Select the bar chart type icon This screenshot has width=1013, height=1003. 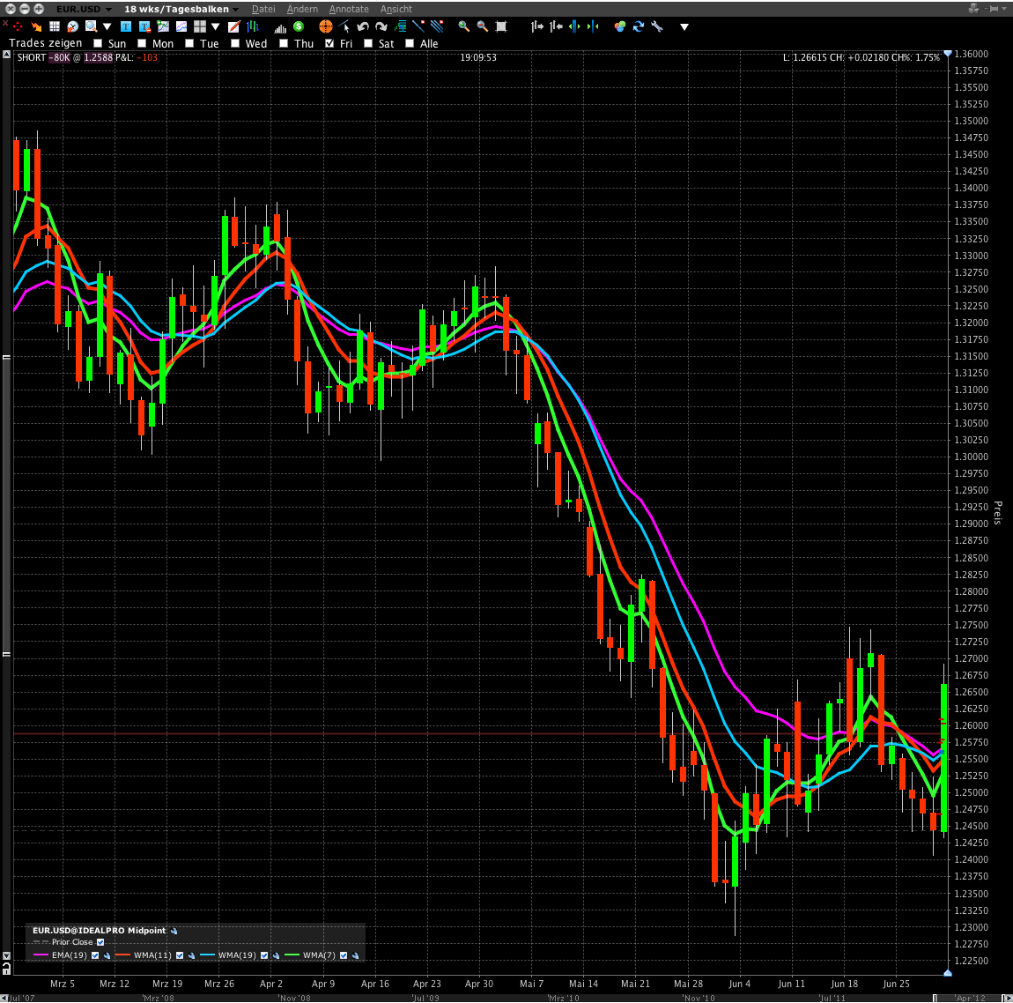(253, 26)
